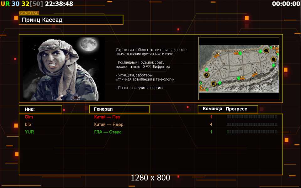Click orange buildings in map's upper-left area
This screenshot has height=188, width=301.
216,55
